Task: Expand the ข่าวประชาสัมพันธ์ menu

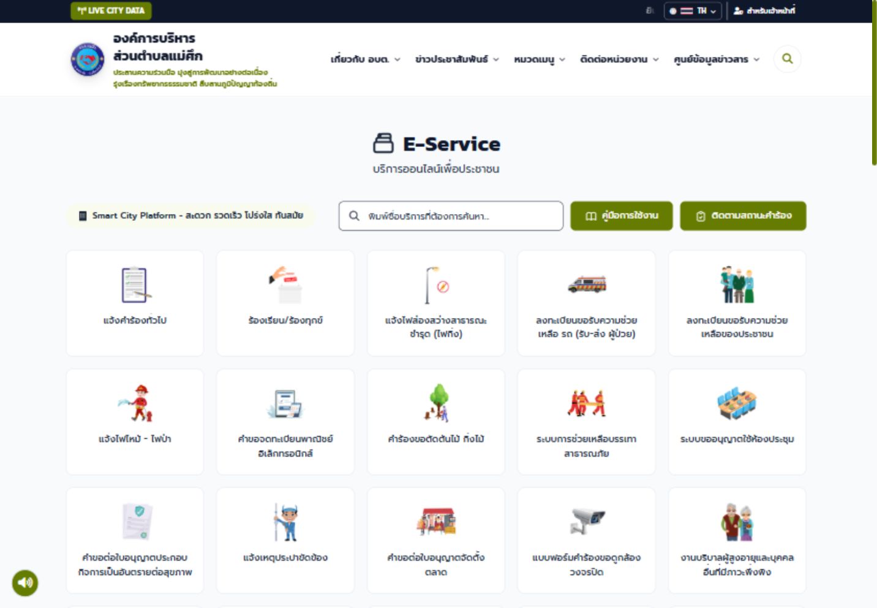Action: pyautogui.click(x=457, y=59)
